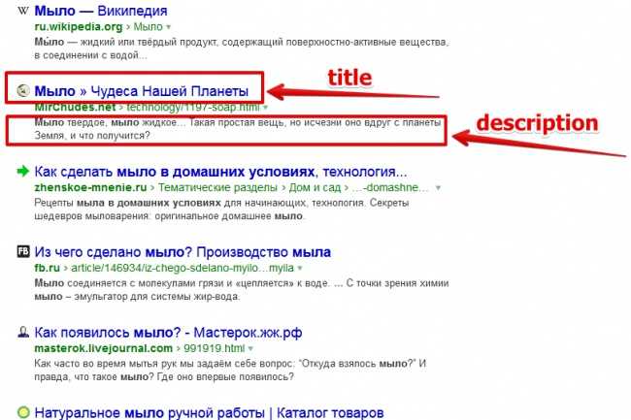Open Как сделать мыло в домашних условиях result
Image resolution: width=631 pixels, height=420 pixels.
(220, 172)
